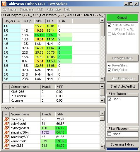Click the bottom Players list scroll-down arrow

click(102, 147)
